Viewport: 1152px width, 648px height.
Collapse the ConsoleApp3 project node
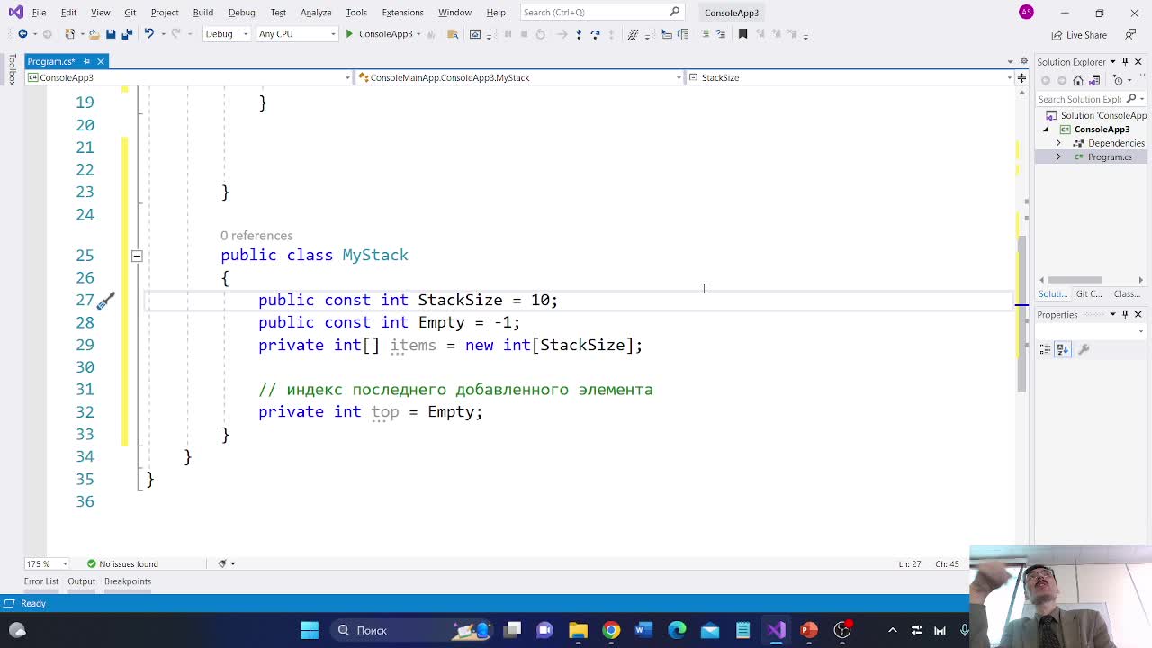(x=1046, y=130)
